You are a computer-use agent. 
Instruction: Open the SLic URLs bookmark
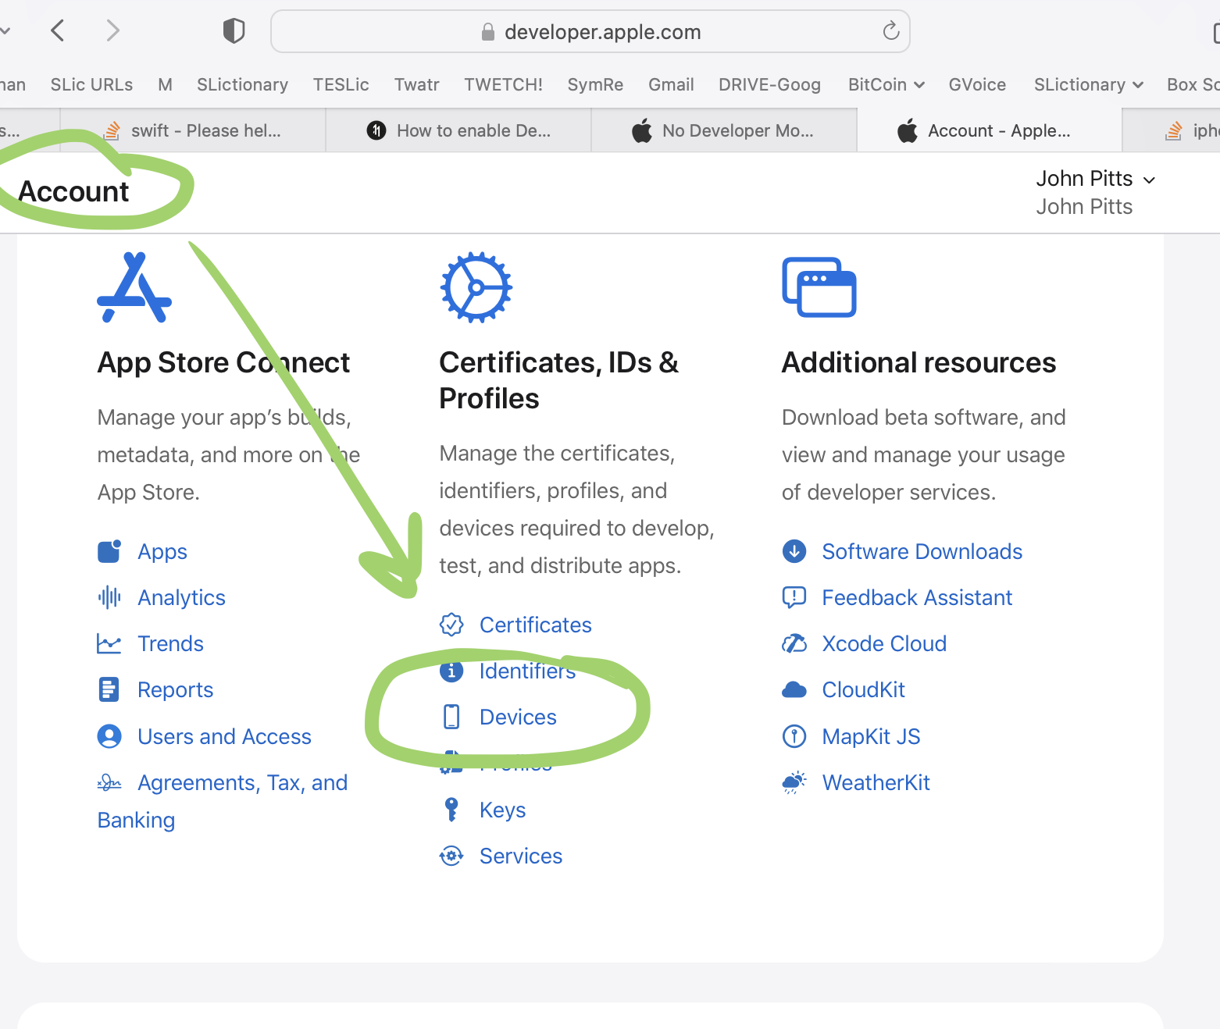pyautogui.click(x=91, y=84)
